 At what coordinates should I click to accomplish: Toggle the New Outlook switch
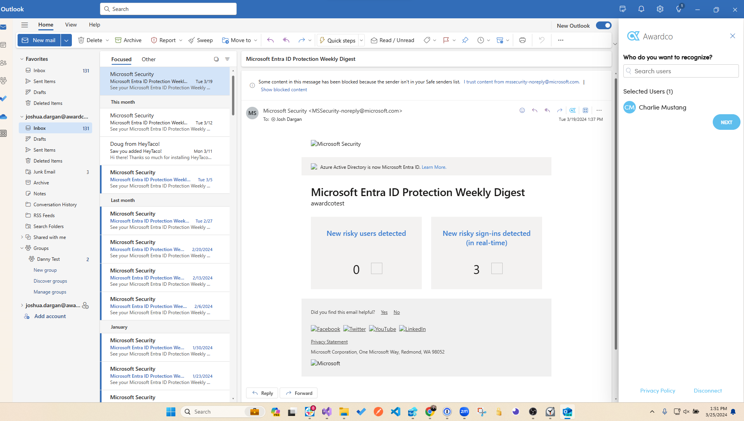pos(603,25)
